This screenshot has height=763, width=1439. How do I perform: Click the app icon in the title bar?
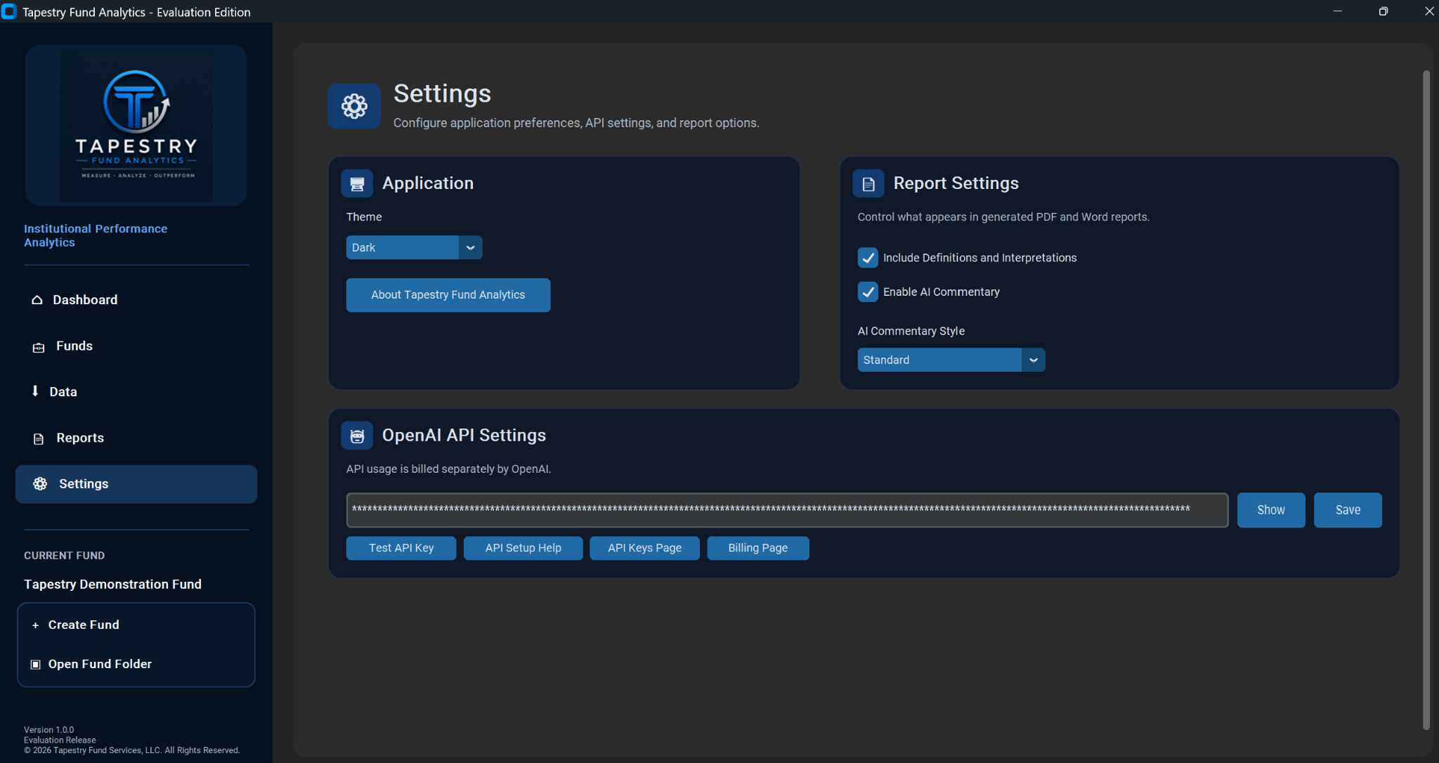click(9, 12)
